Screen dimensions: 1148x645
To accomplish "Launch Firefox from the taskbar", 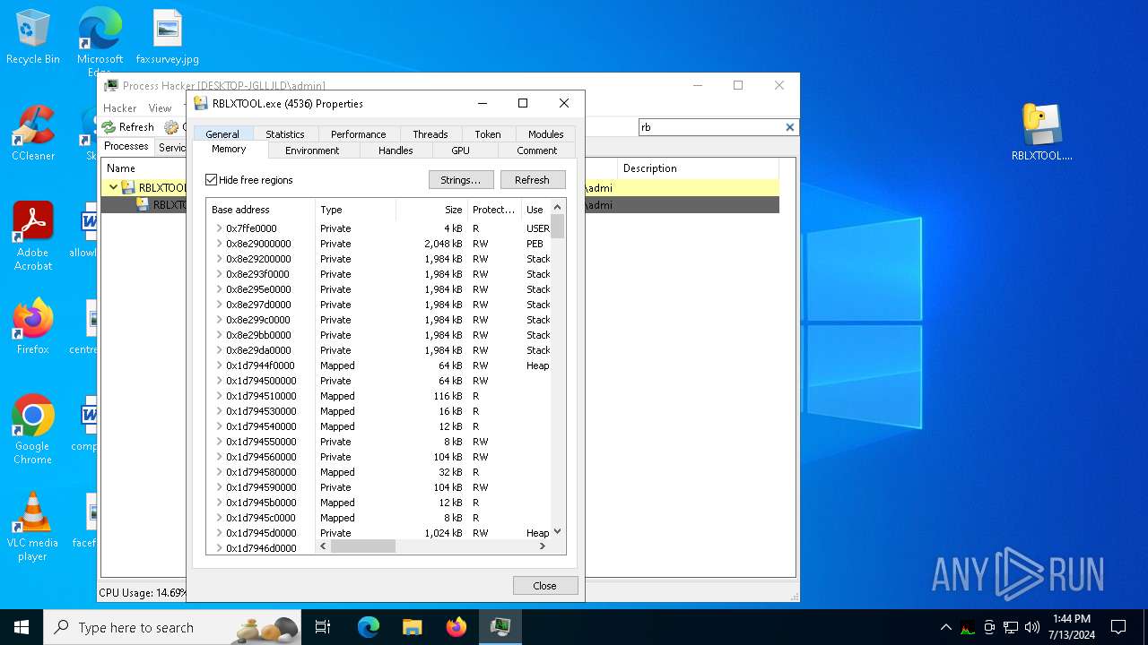I will 456,627.
